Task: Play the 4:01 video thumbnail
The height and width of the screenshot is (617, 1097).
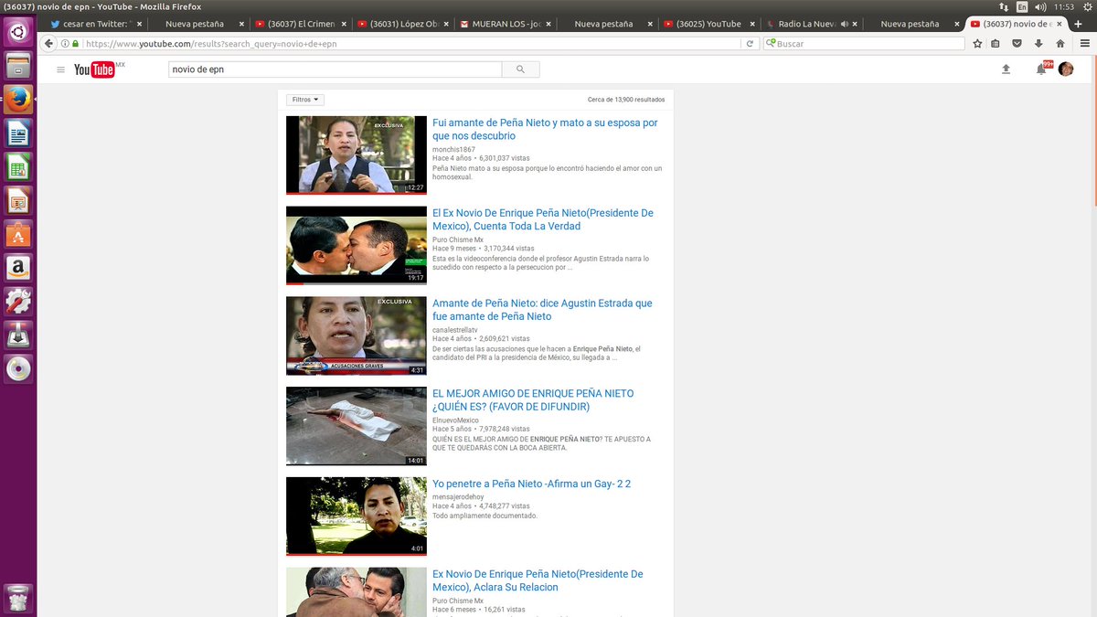Action: (357, 516)
